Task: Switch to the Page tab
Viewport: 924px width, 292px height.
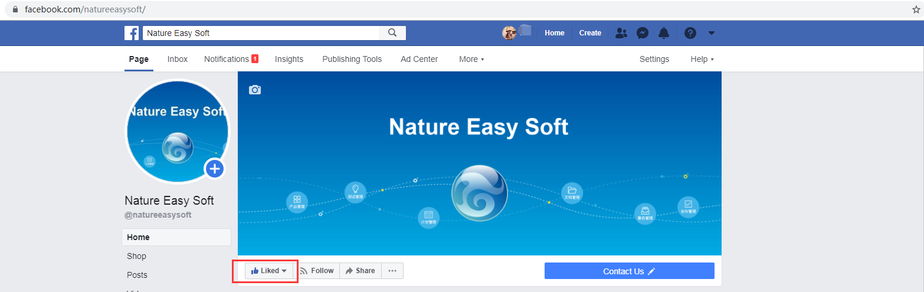Action: click(x=139, y=59)
